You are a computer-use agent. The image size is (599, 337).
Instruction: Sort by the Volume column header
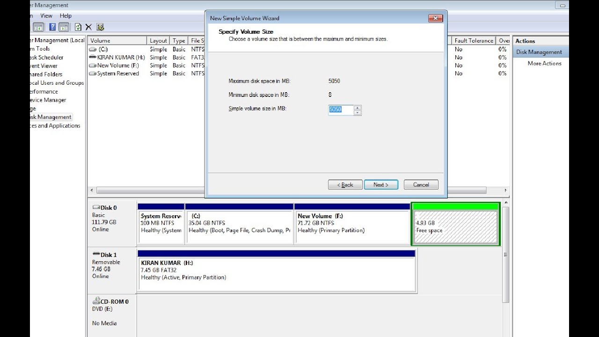(x=117, y=41)
